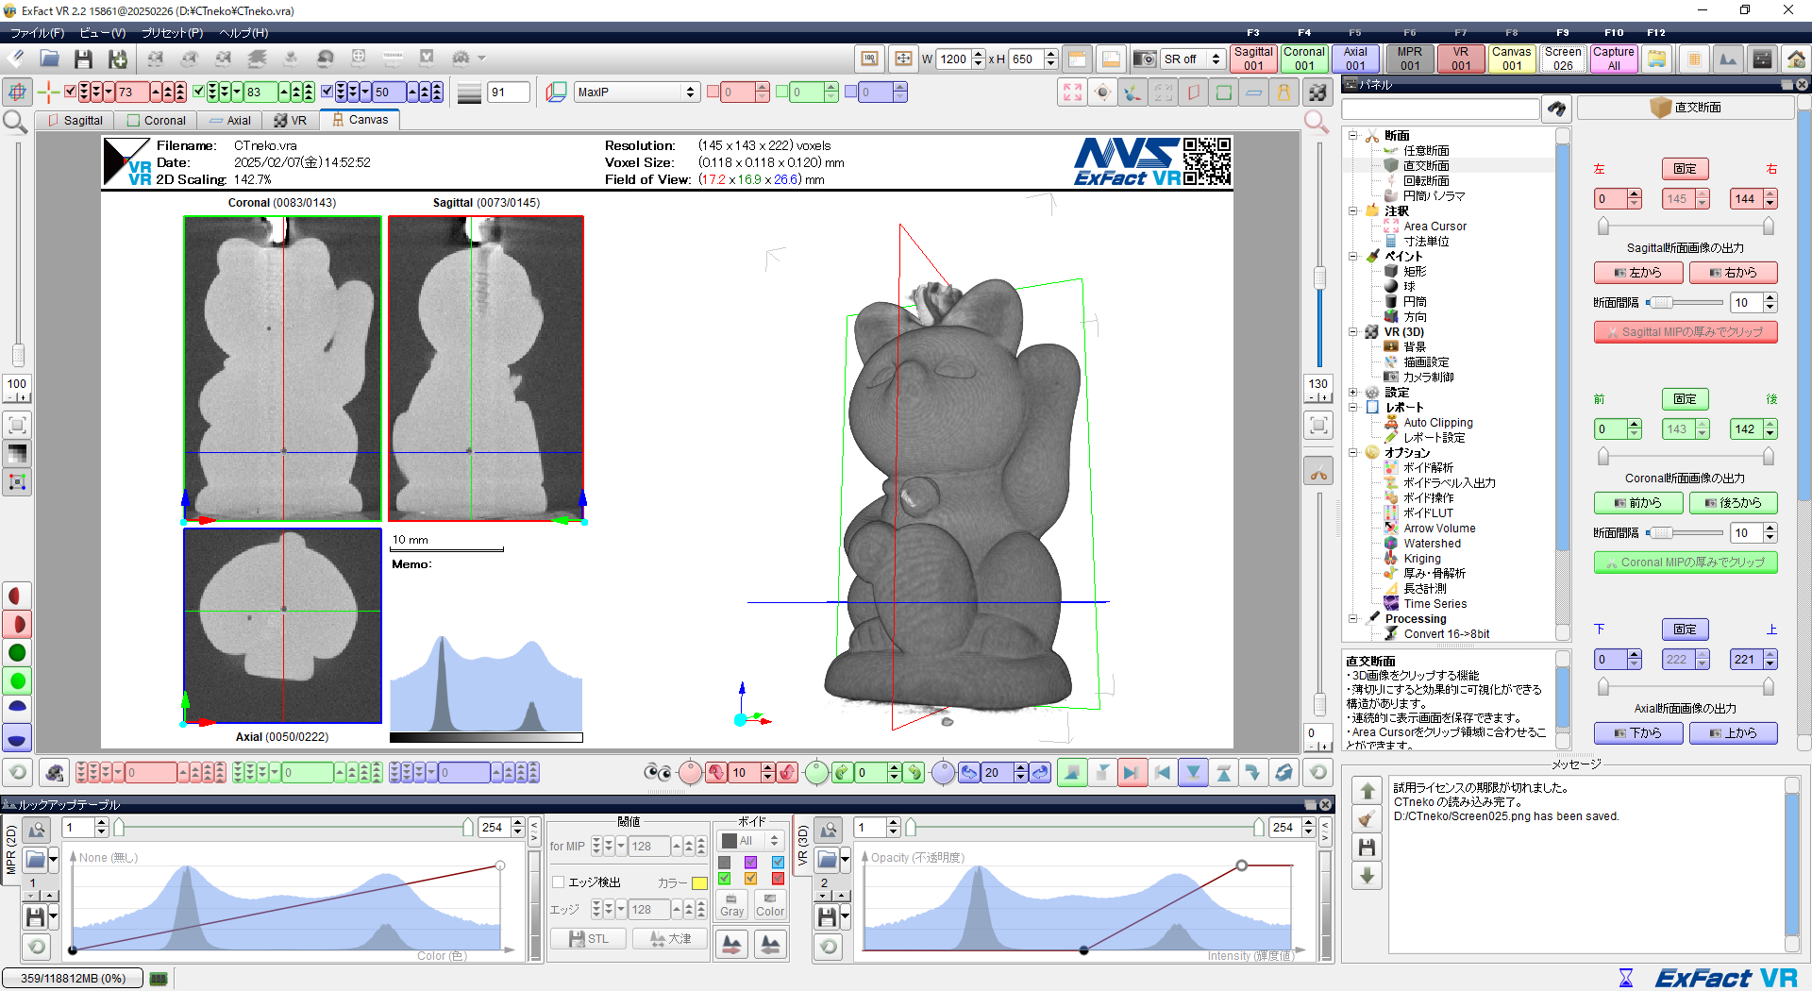Switch to the Sagittal view tab
This screenshot has width=1812, height=991.
[75, 121]
